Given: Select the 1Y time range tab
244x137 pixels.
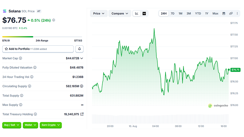Looking at the screenshot, I should (x=207, y=14).
